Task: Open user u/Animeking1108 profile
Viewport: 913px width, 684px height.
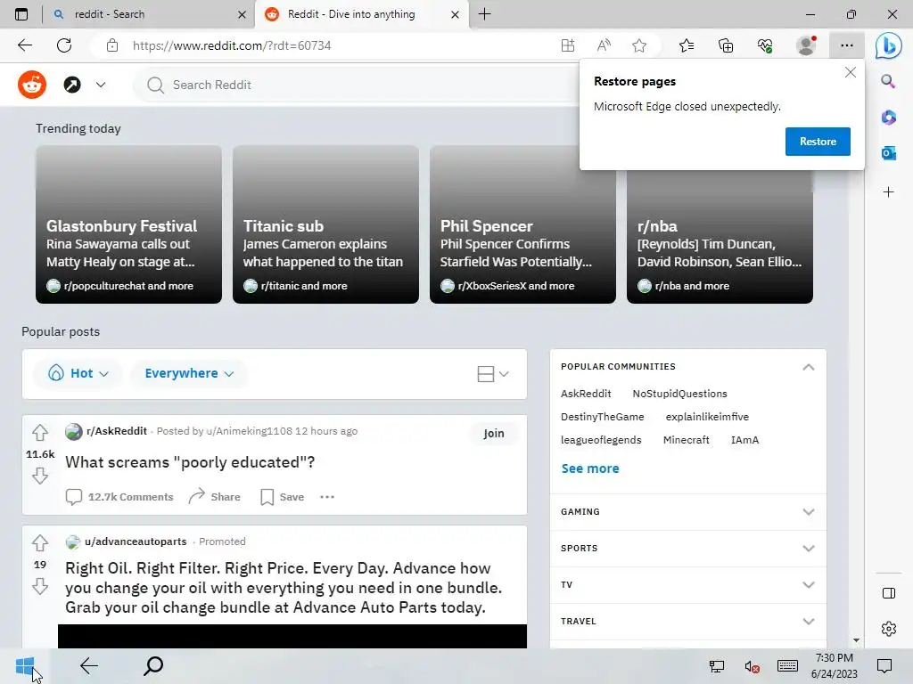Action: coord(250,431)
